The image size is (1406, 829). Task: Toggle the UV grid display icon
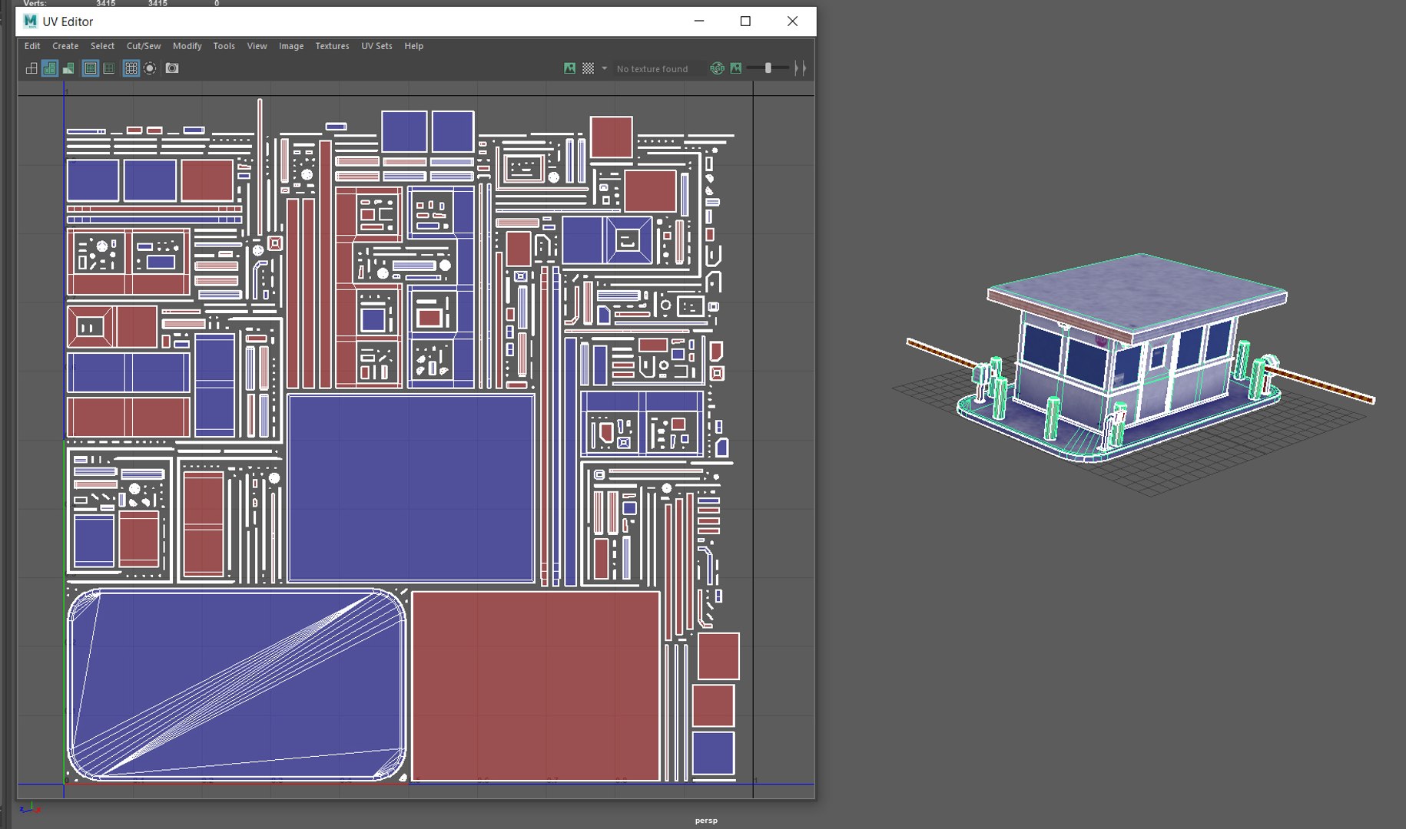pyautogui.click(x=131, y=68)
